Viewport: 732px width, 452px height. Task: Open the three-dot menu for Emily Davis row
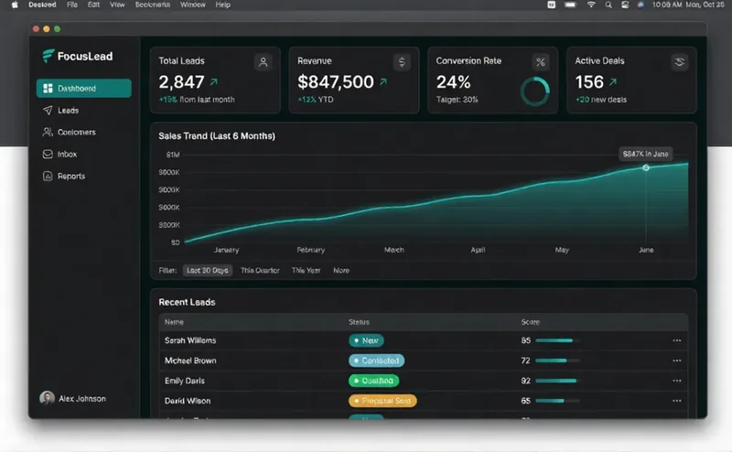[677, 381]
